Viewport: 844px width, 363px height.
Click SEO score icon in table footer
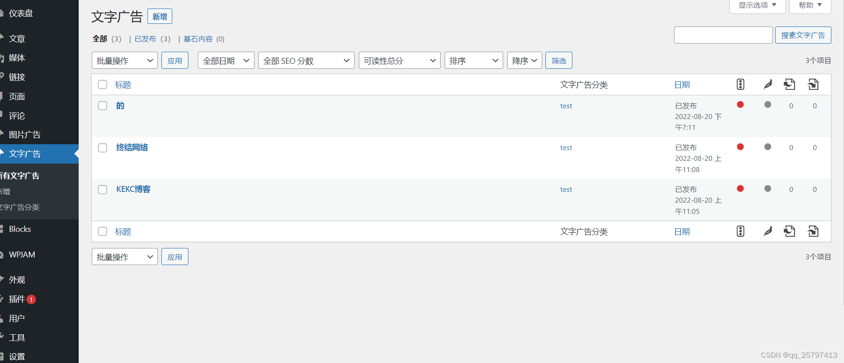click(741, 231)
